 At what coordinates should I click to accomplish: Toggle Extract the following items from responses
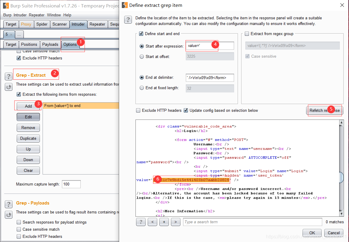point(19,94)
